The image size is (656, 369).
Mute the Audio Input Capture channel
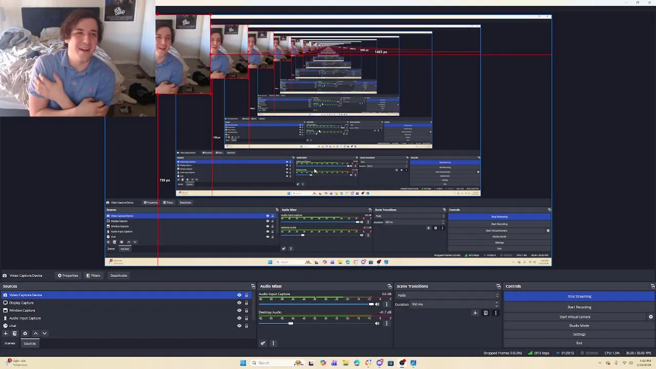coord(377,304)
